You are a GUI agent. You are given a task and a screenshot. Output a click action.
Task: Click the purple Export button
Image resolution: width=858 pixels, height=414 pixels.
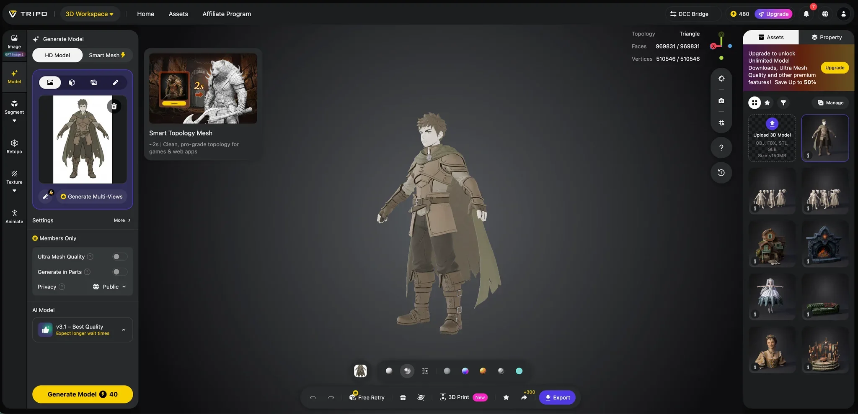(557, 397)
